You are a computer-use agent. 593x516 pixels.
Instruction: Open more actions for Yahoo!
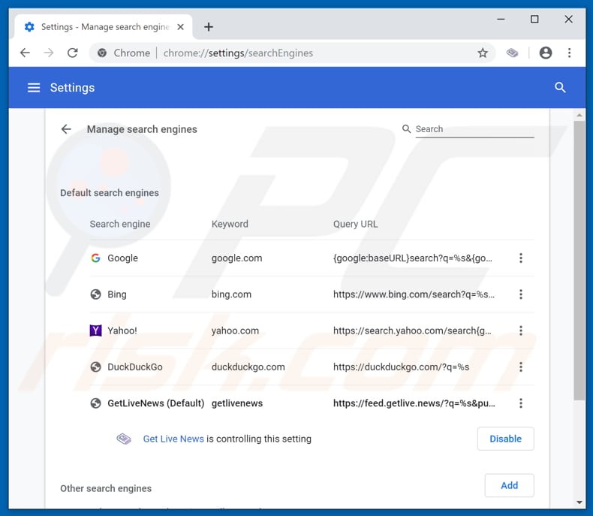pyautogui.click(x=521, y=330)
